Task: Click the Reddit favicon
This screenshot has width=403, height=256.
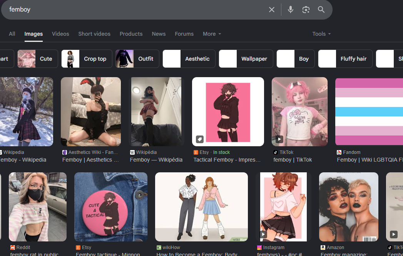Action: (x=13, y=248)
